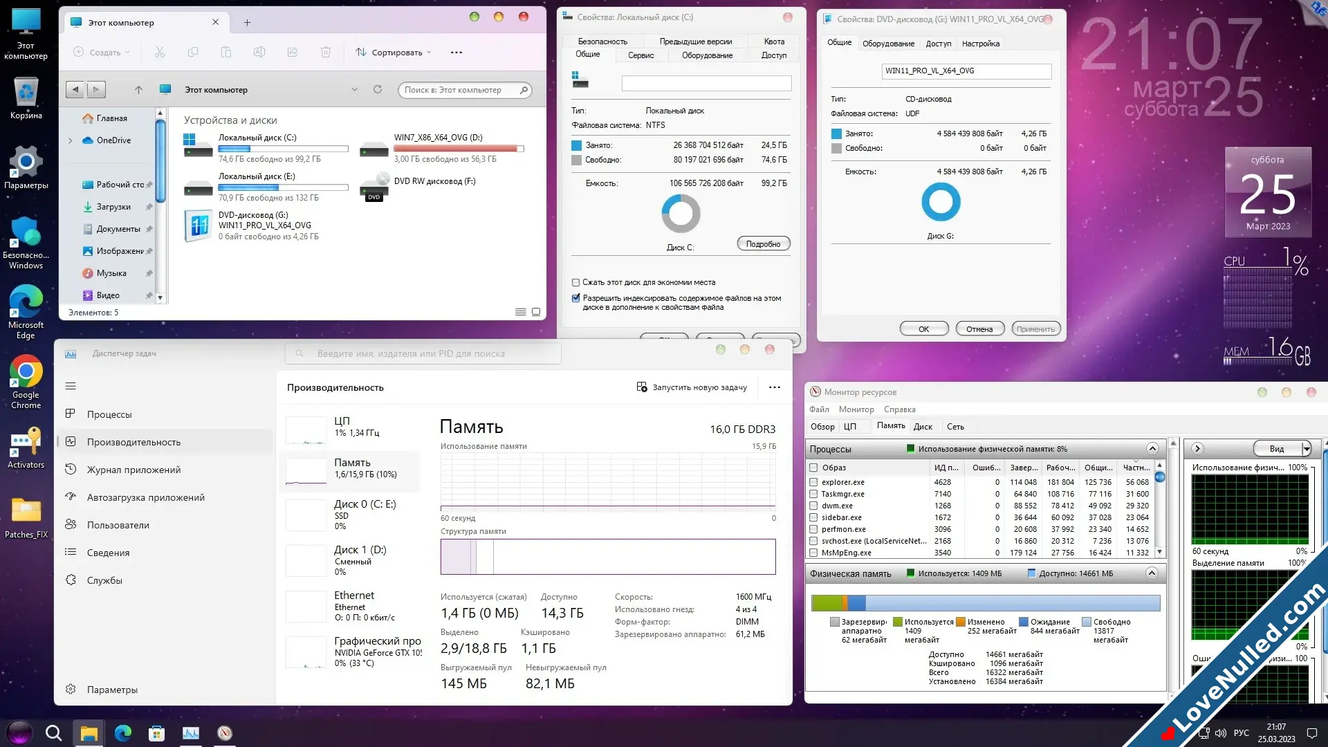Click the Подробно button on Disk C properties
Image resolution: width=1328 pixels, height=747 pixels.
click(764, 243)
